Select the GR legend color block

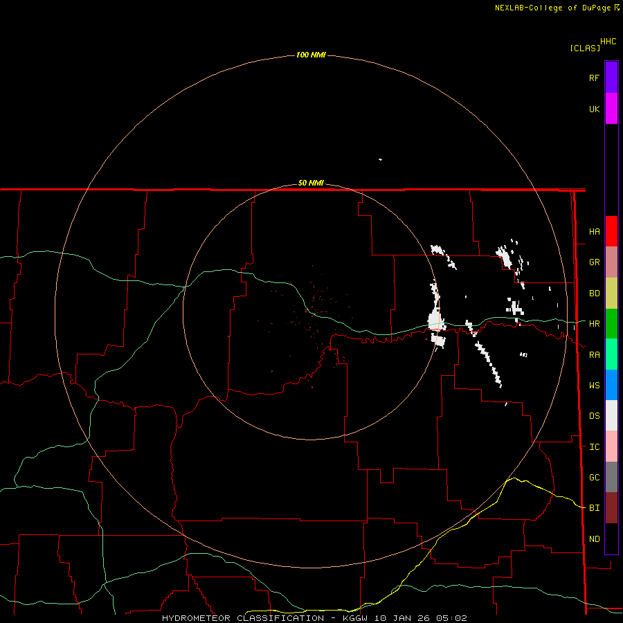[x=611, y=262]
